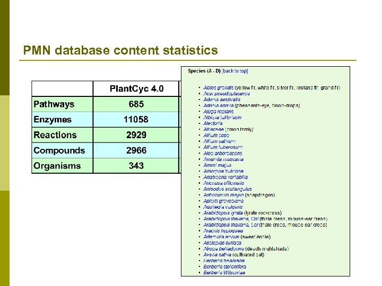
Task: Click the 'Species (A - D)' heading text
Action: tap(204, 71)
